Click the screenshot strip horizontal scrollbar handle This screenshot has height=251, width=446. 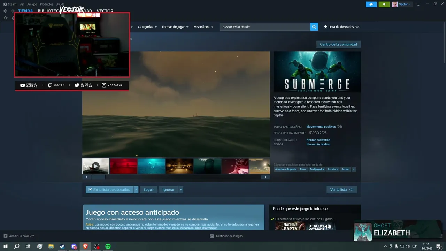(98, 177)
